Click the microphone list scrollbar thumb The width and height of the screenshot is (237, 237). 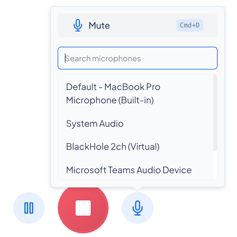point(215,113)
